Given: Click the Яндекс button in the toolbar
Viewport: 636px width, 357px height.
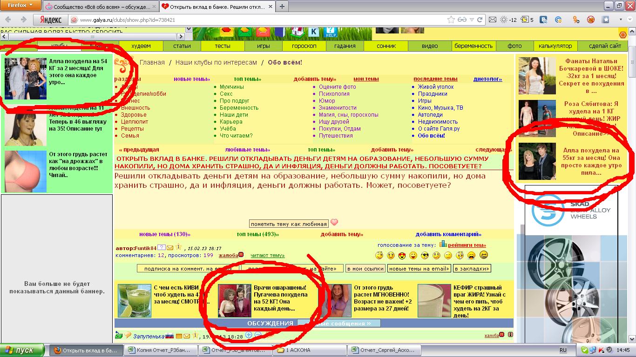Looking at the screenshot, I should pos(50,20).
